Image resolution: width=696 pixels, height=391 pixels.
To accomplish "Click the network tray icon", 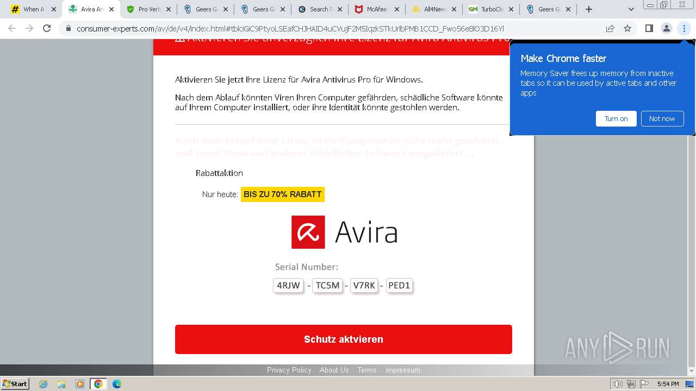I will point(631,384).
